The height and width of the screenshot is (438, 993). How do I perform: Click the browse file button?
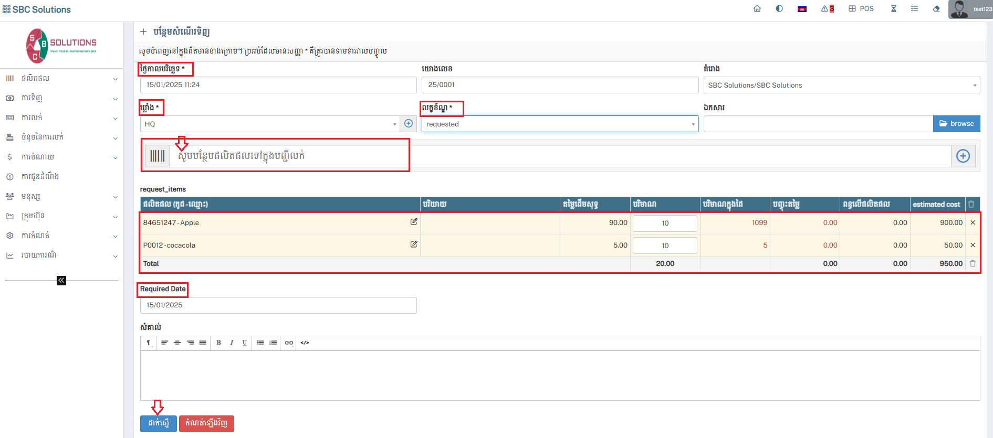tap(956, 124)
